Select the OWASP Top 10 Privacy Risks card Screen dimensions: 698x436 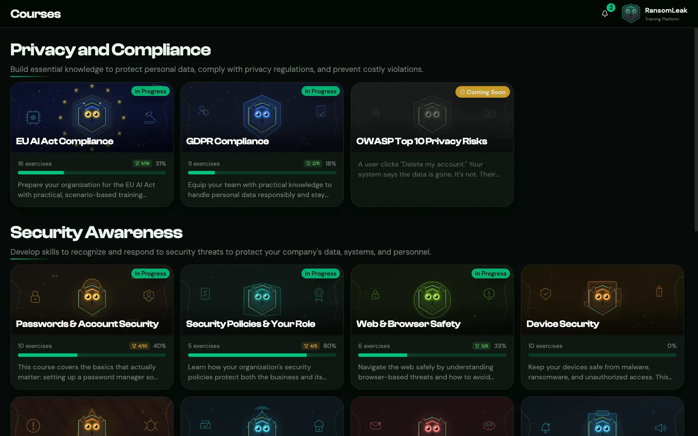pyautogui.click(x=432, y=144)
